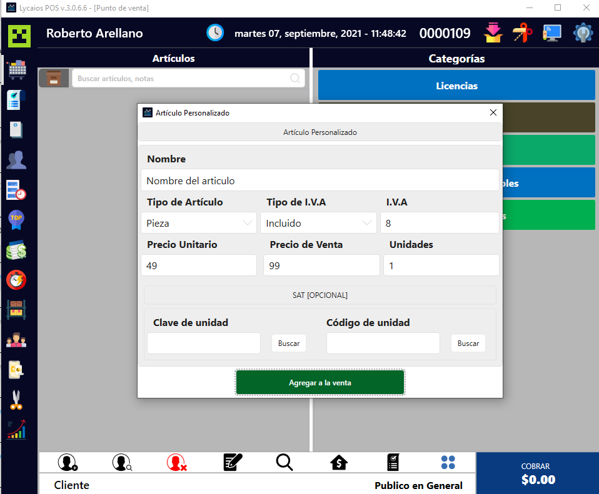Screen dimensions: 599x494
Task: Open the growth chart sidebar icon
Action: point(17,430)
